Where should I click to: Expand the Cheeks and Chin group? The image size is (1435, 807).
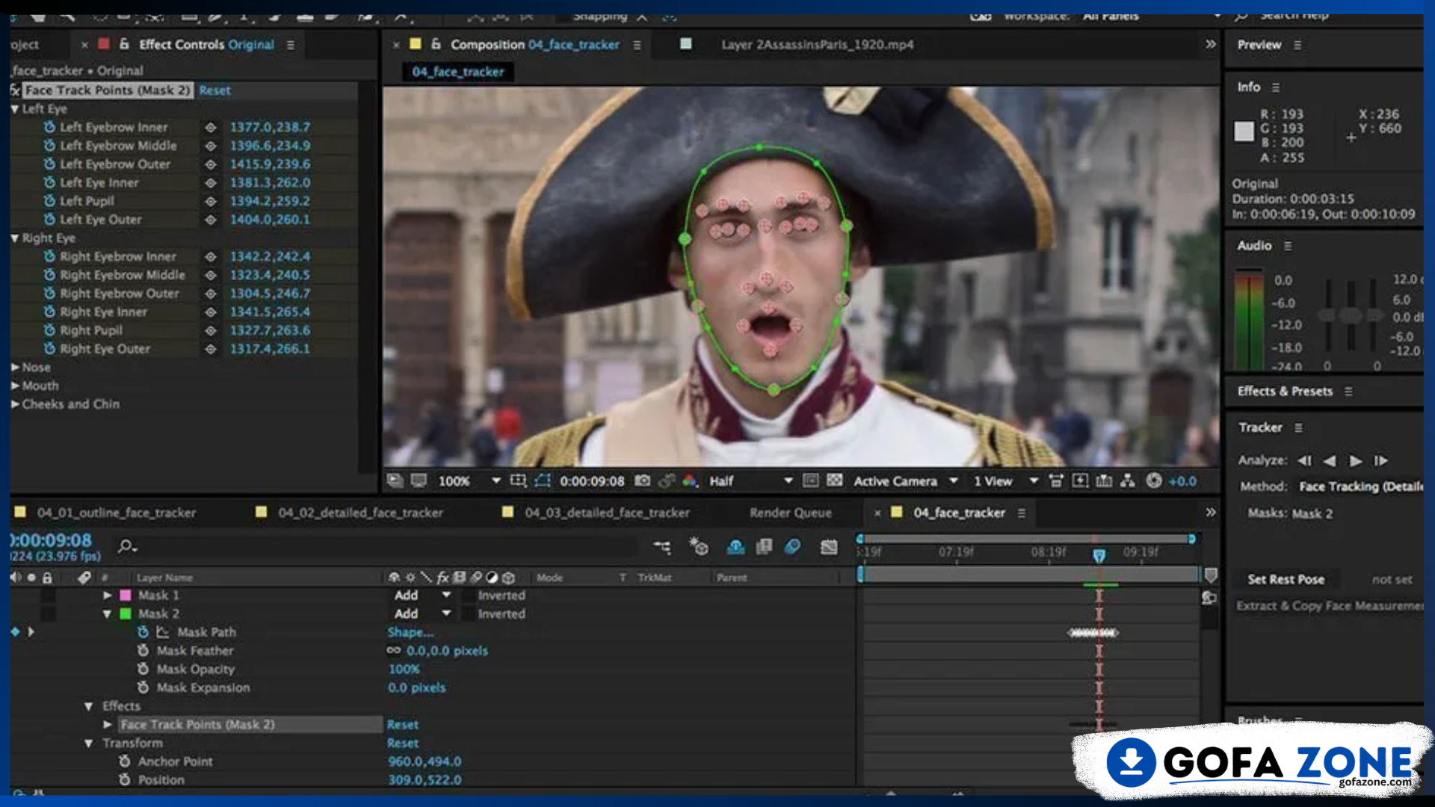15,404
